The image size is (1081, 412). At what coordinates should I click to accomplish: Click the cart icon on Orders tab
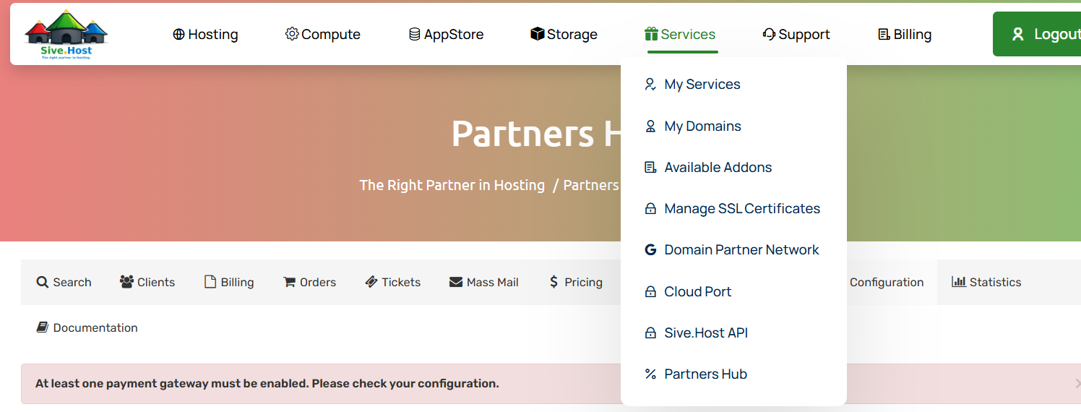(x=290, y=282)
